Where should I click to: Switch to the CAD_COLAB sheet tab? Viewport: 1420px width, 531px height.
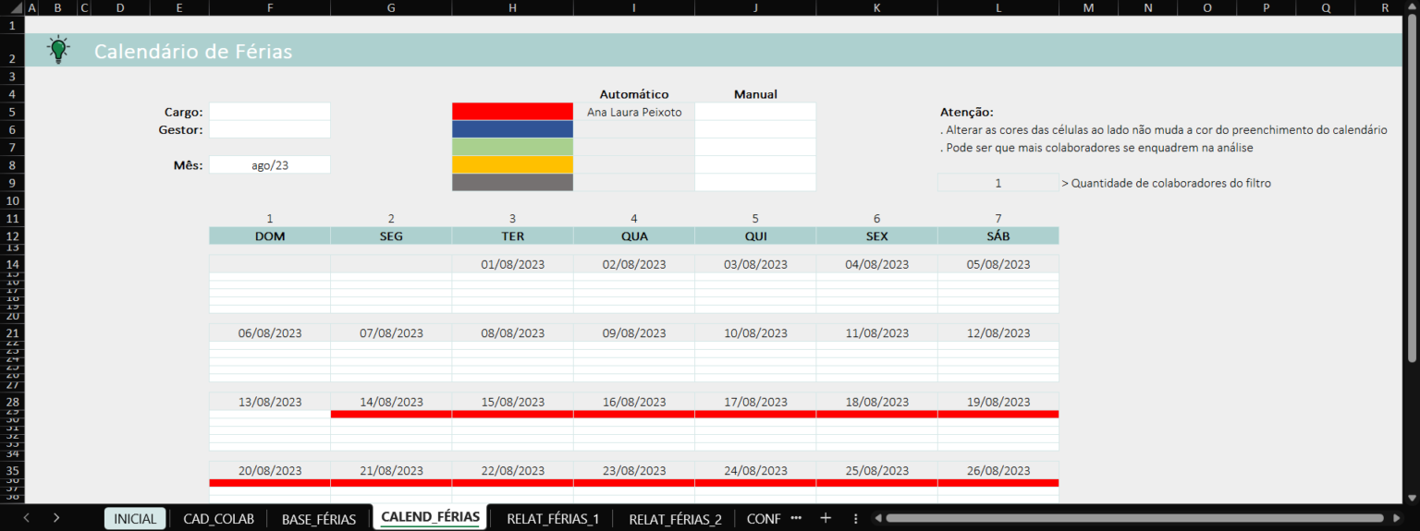(x=218, y=518)
